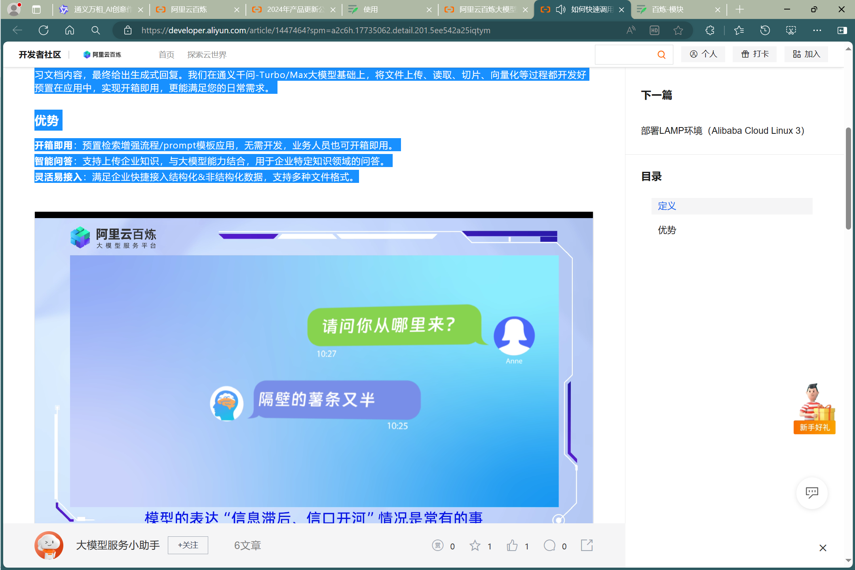The width and height of the screenshot is (855, 570).
Task: Click the 打卡 check-in button
Action: [x=755, y=54]
